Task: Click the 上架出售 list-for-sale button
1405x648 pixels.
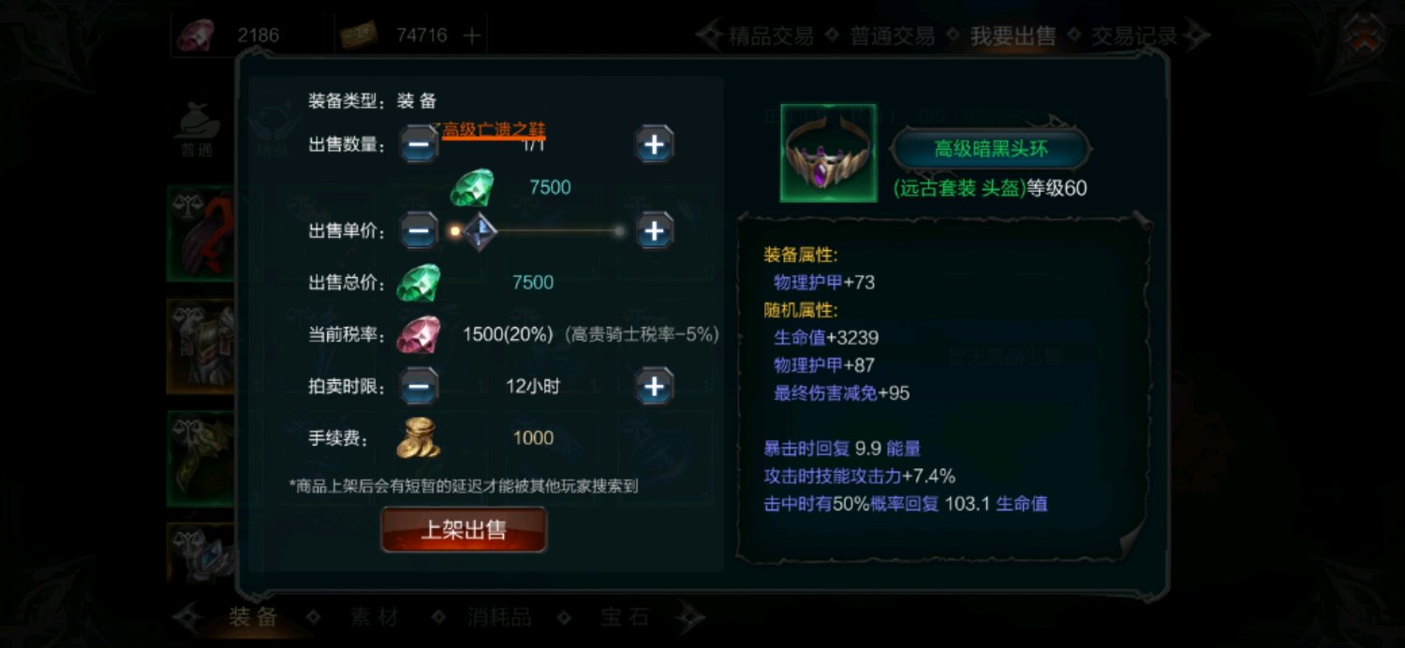Action: (464, 530)
